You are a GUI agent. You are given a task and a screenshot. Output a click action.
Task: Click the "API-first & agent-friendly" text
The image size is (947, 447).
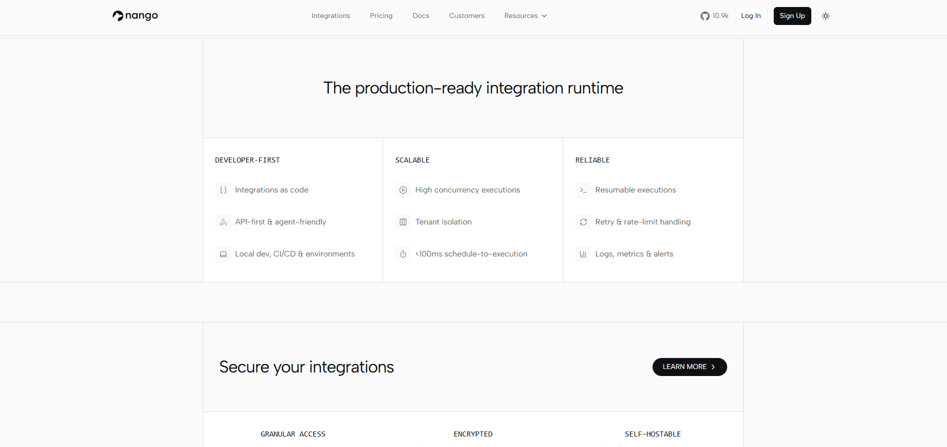point(280,222)
